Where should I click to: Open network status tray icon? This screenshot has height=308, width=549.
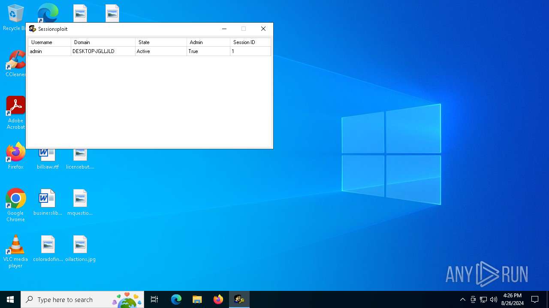click(x=483, y=299)
